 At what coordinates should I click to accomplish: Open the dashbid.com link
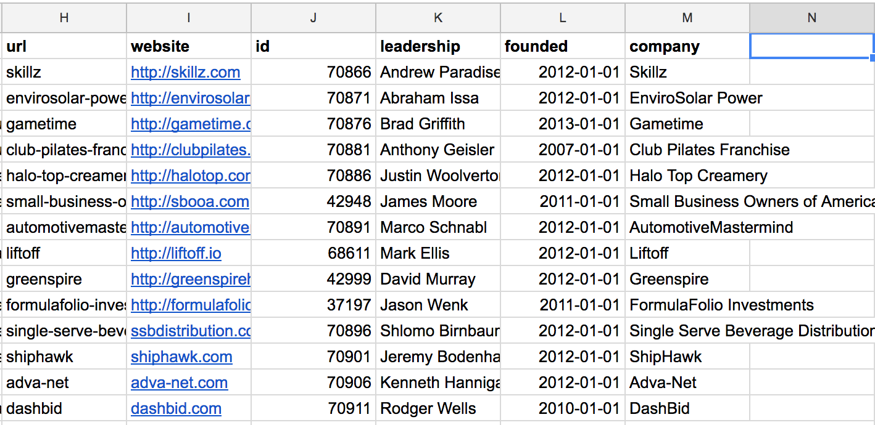click(176, 408)
